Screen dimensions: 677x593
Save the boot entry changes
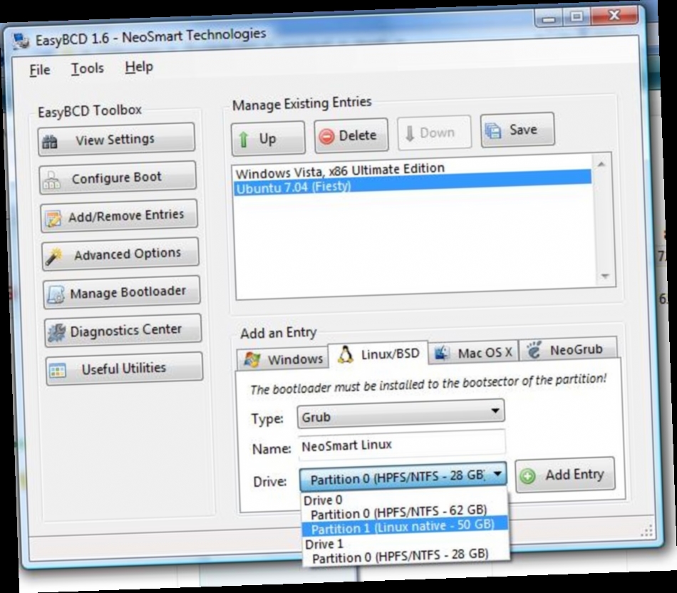click(517, 129)
